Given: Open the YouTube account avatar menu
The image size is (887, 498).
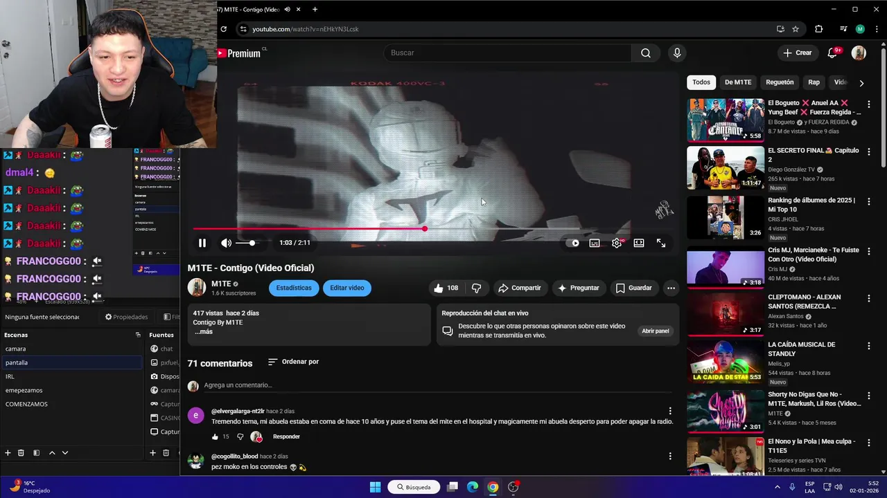Looking at the screenshot, I should point(859,53).
